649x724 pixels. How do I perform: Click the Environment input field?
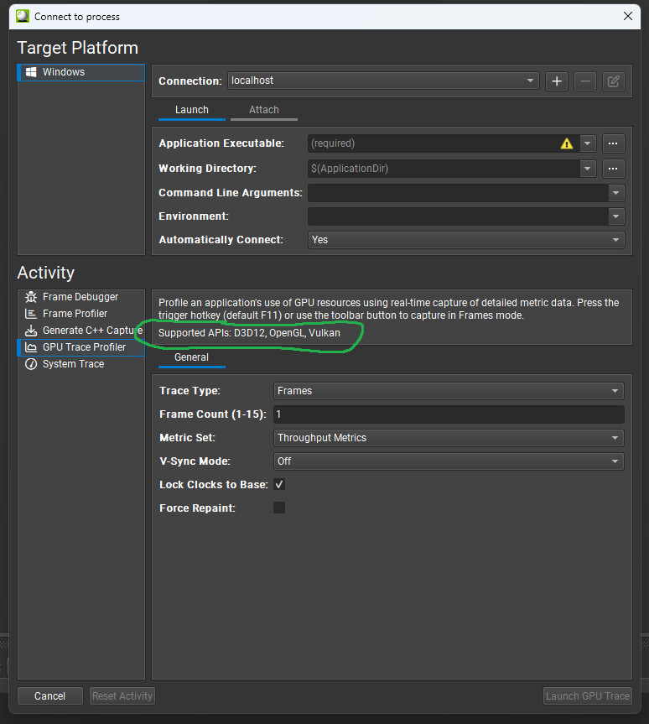[x=458, y=216]
